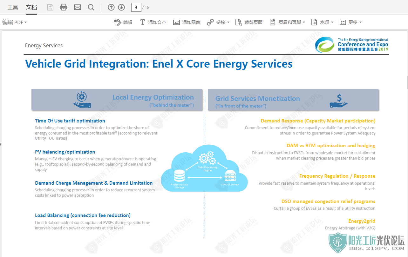
Task: Select 裁剪页面 crop pages tool
Action: [x=249, y=22]
